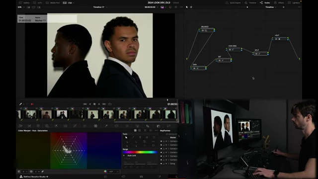Screen dimensions: 318x179
Task: Open the Key palette
Action: click(159, 126)
